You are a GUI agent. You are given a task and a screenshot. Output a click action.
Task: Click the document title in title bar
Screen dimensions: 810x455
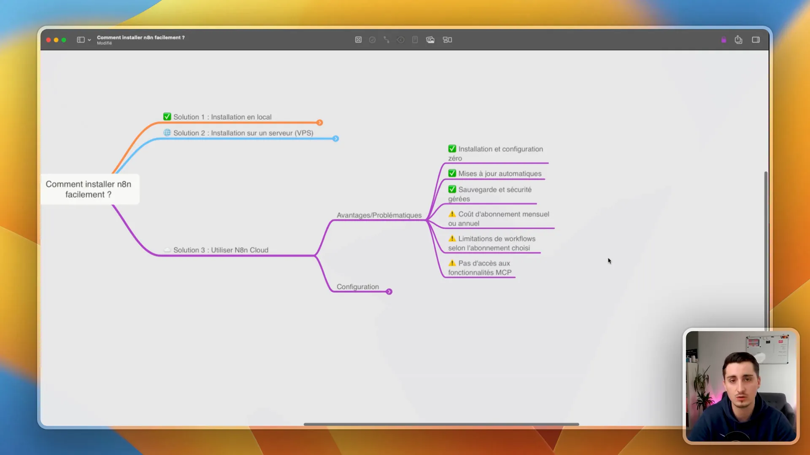(141, 37)
